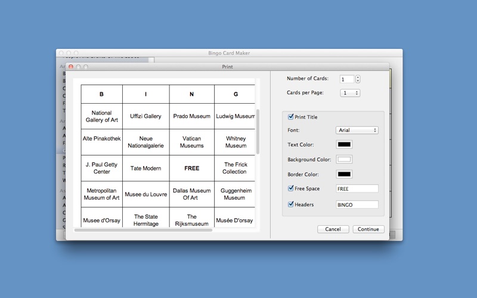Click the 'Musee d'Orsay' cell in B column
Screen dimensions: 477x298
[x=102, y=218]
